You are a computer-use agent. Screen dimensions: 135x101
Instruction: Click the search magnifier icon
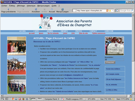(x=132, y=11)
